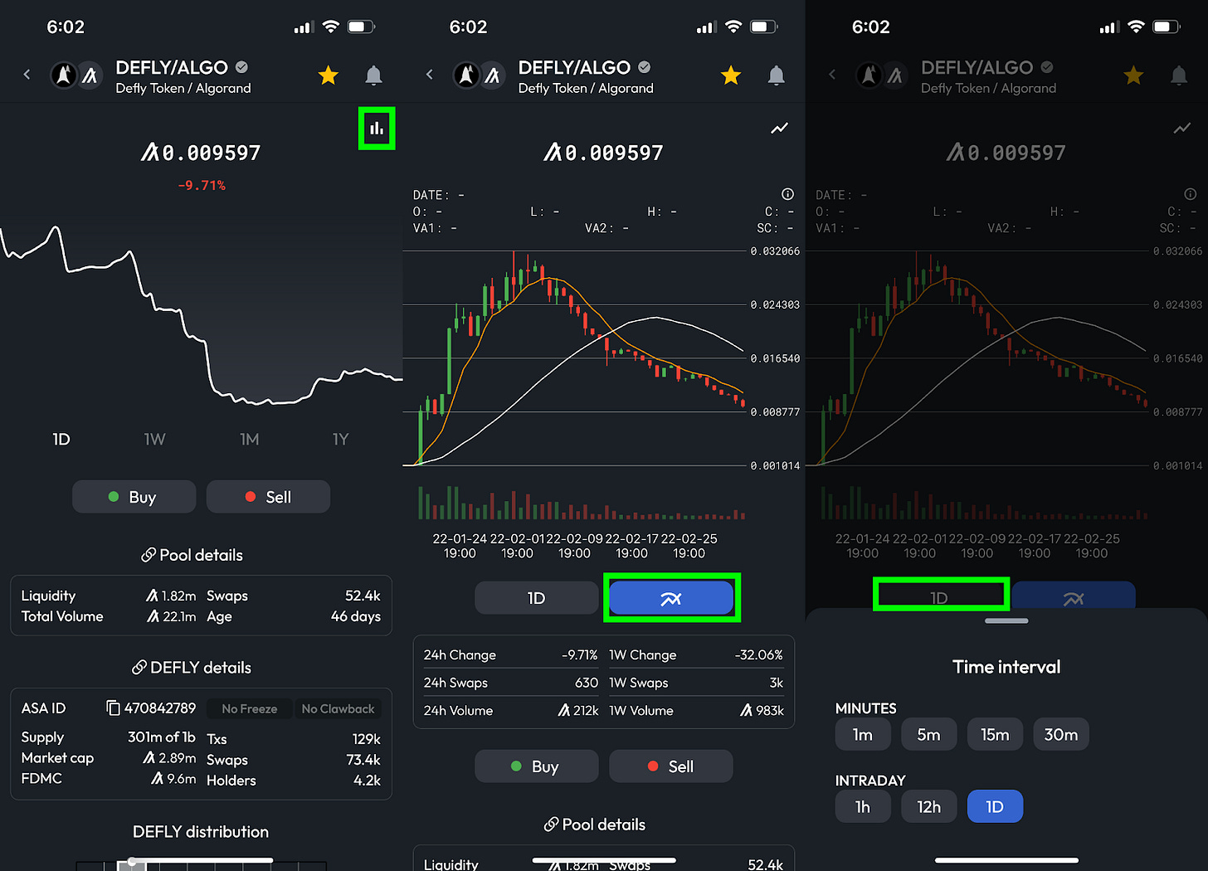The height and width of the screenshot is (871, 1208).
Task: Tap dimmed indicators button in right screen
Action: (x=1074, y=596)
